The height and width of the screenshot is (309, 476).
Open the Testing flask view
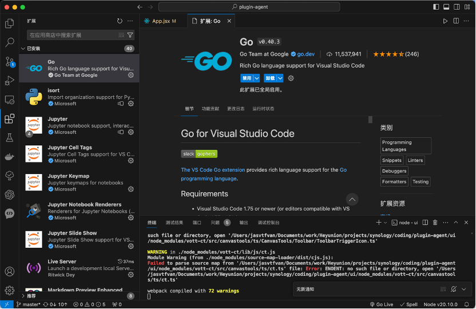9,137
